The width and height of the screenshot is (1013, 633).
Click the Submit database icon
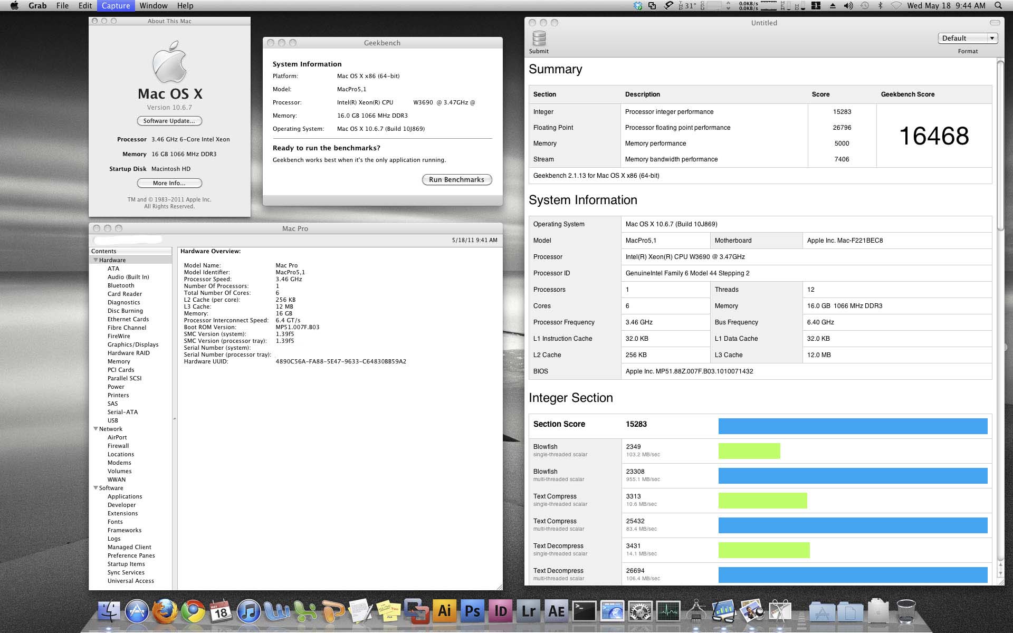pos(539,39)
